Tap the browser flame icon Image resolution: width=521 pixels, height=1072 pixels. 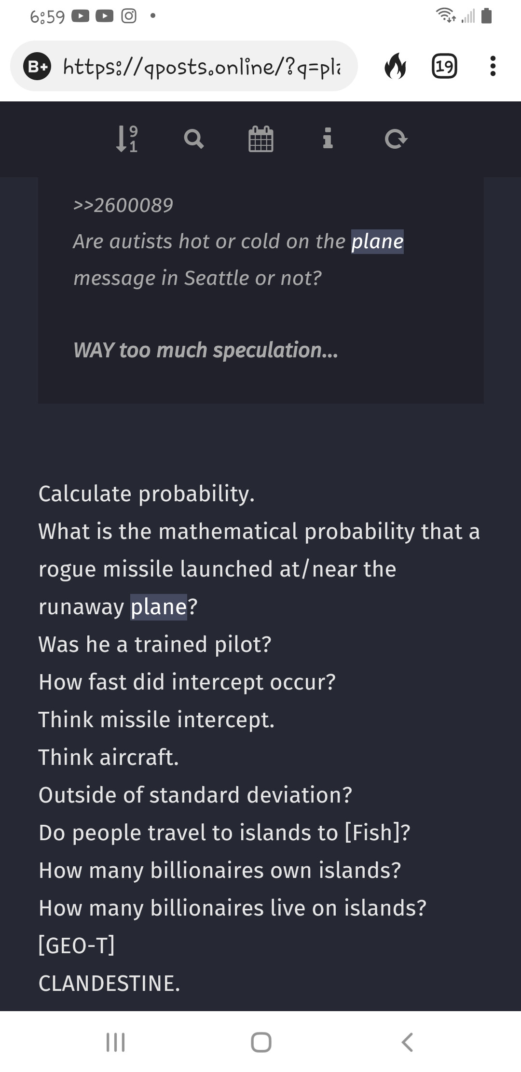pyautogui.click(x=395, y=66)
